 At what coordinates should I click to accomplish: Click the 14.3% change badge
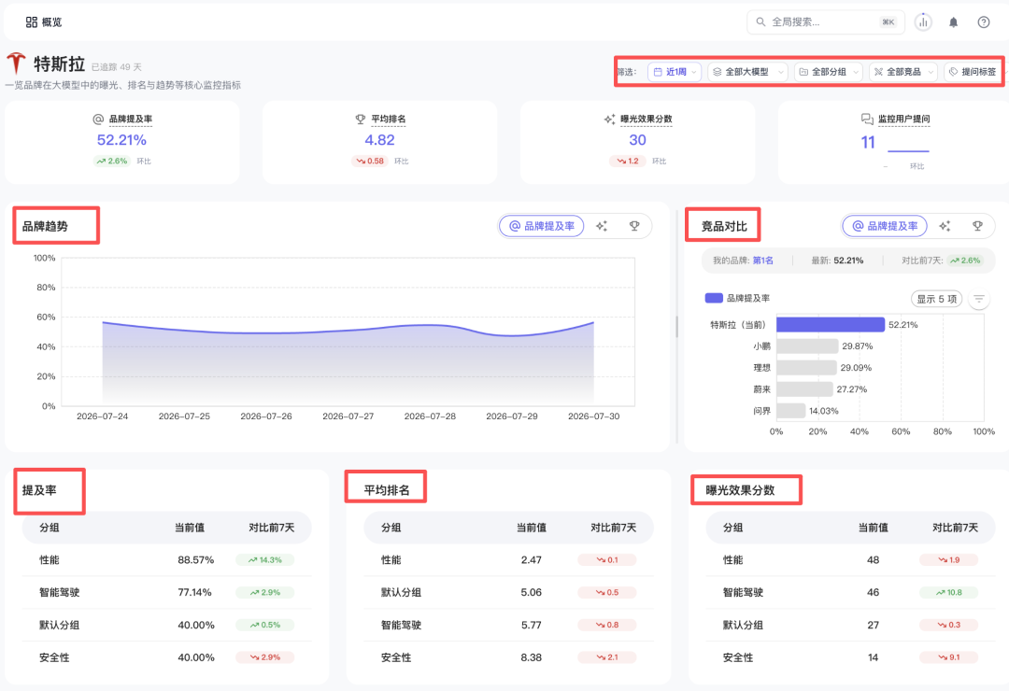point(265,559)
